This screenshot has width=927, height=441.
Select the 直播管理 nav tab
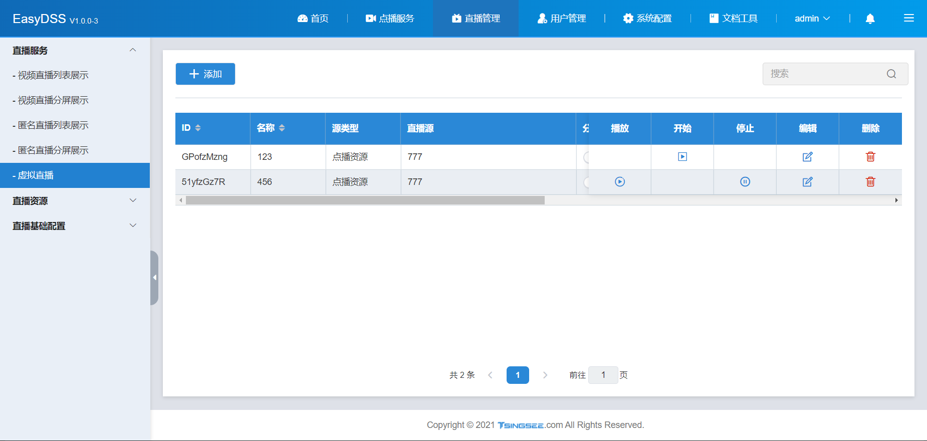[476, 19]
